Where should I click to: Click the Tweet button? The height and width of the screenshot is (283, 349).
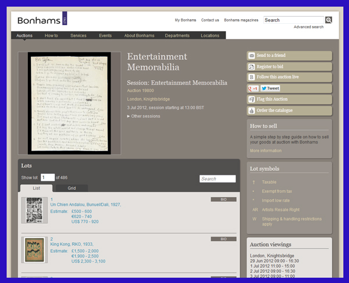pos(270,88)
